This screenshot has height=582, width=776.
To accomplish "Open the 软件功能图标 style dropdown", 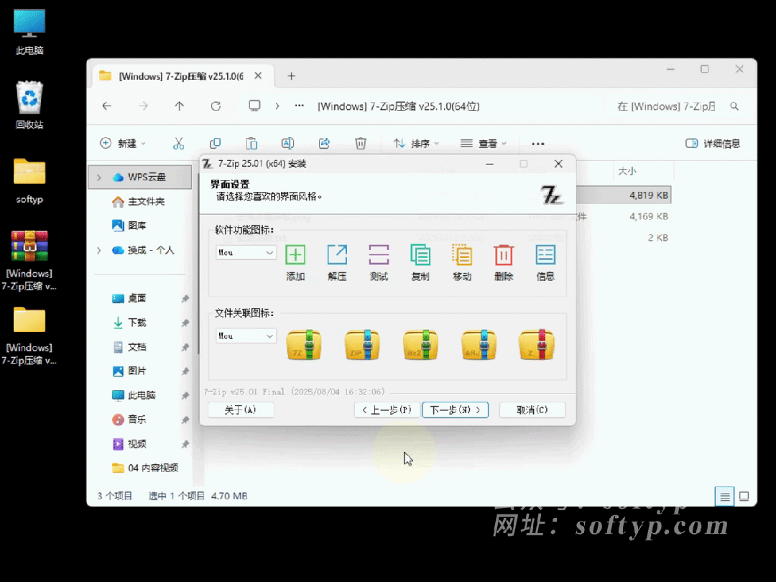I will pyautogui.click(x=246, y=252).
